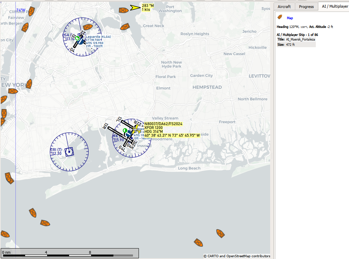Select the CRI VOR hexagon symbol
The height and width of the screenshot is (259, 349).
coord(69,152)
